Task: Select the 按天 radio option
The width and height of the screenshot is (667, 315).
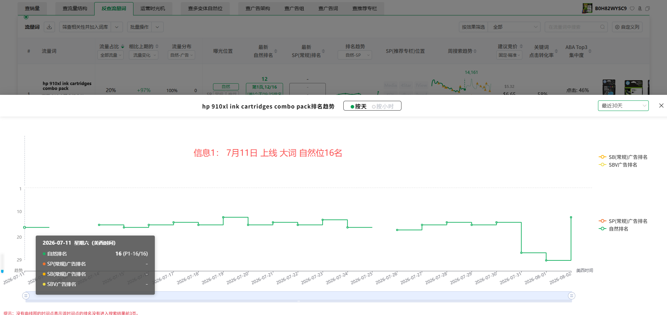Action: (x=358, y=106)
